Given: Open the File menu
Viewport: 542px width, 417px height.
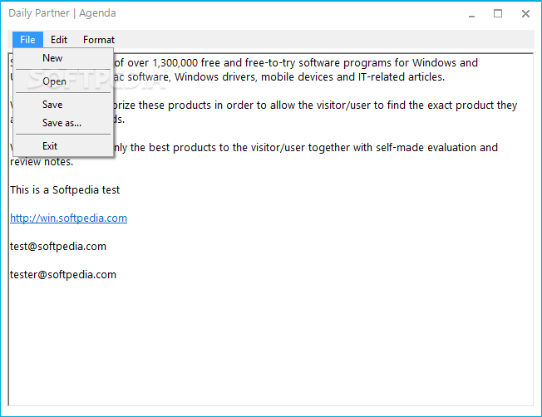Looking at the screenshot, I should 27,40.
